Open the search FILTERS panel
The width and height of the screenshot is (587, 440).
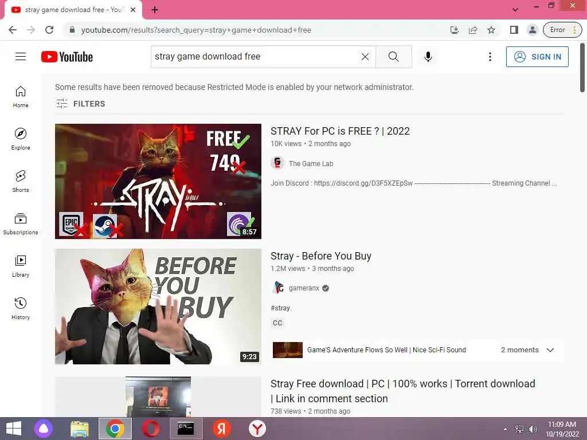(x=80, y=104)
